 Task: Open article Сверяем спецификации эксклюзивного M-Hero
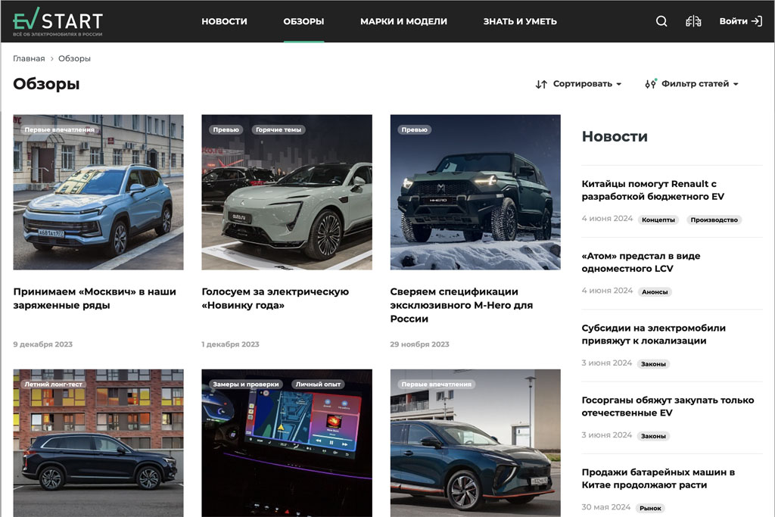[x=462, y=305]
